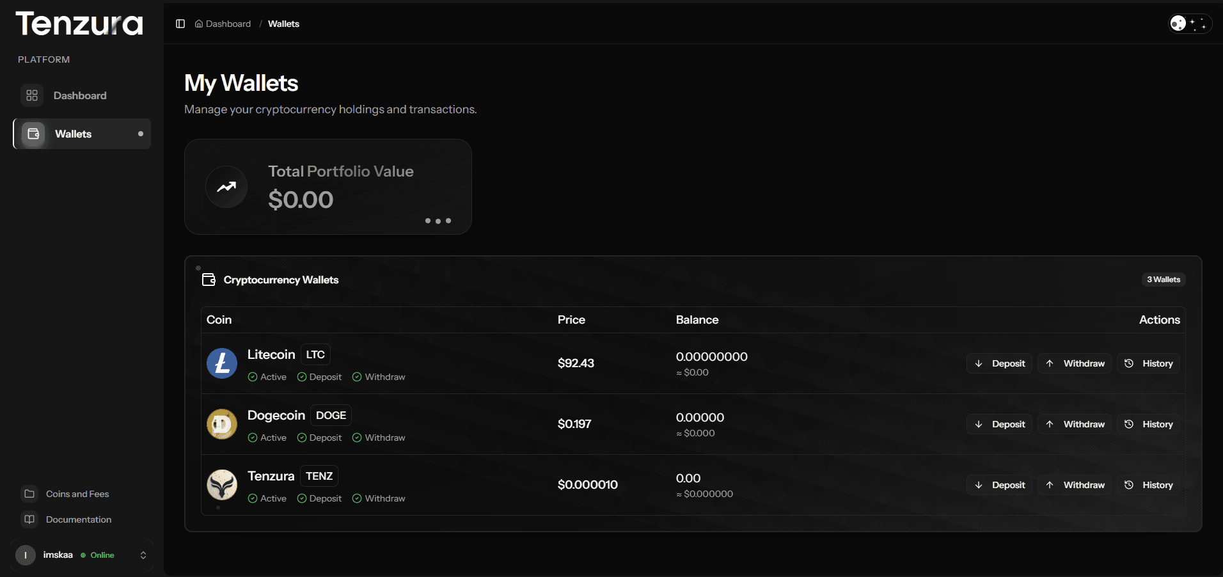Withdraw from the Tenzura wallet

tap(1075, 485)
